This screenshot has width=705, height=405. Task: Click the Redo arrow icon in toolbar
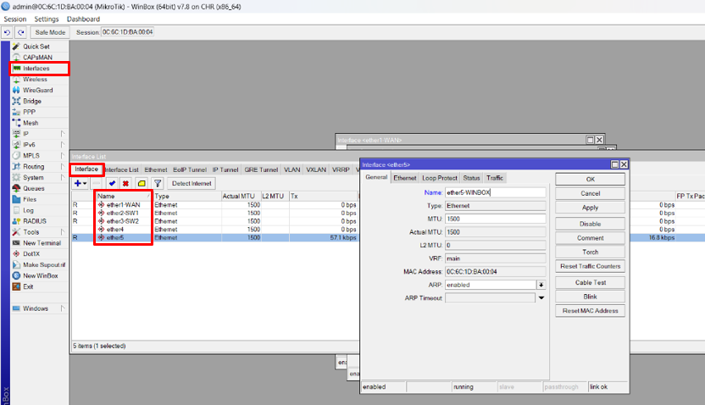click(20, 32)
